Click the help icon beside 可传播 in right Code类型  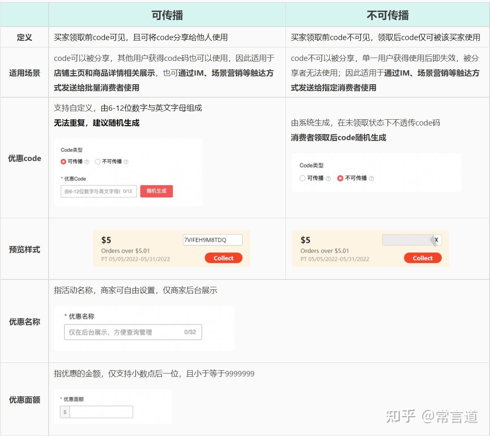click(328, 178)
